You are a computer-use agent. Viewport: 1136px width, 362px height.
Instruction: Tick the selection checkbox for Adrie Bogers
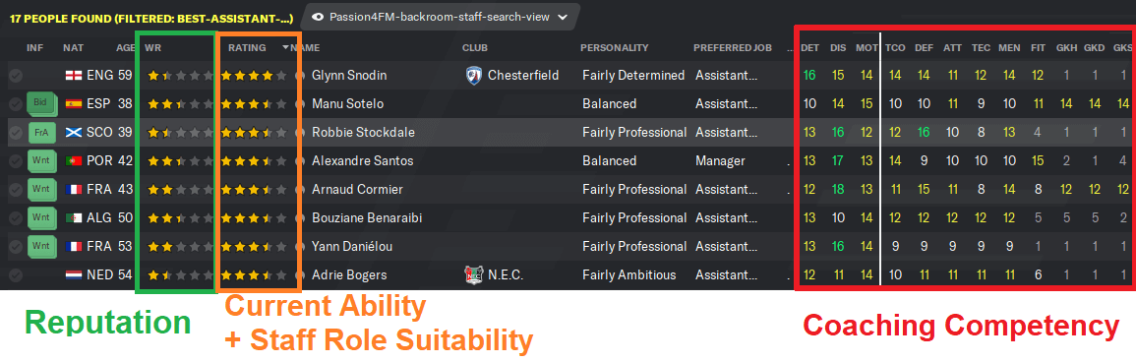point(15,275)
